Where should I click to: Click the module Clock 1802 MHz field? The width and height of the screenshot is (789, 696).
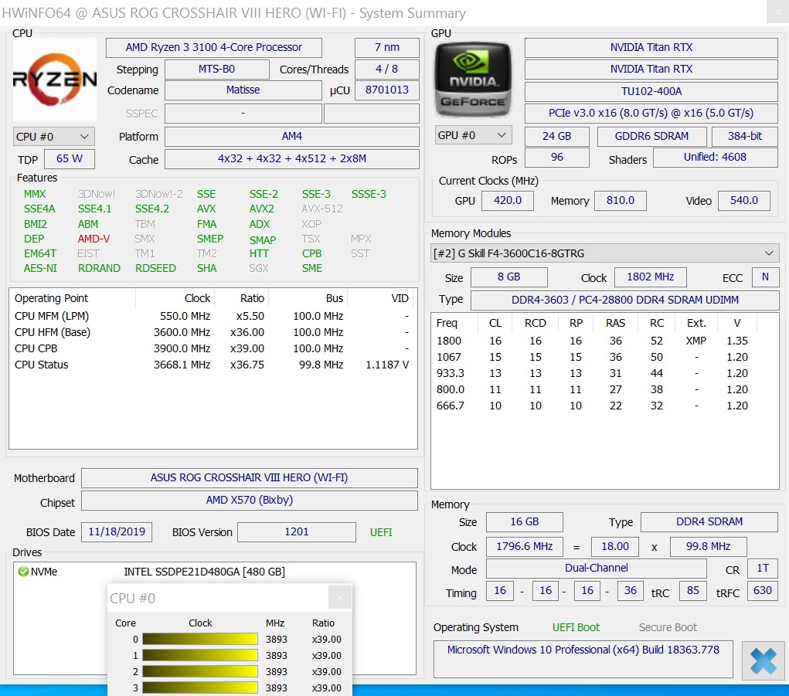pyautogui.click(x=650, y=277)
